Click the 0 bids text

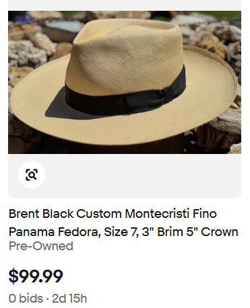click(26, 299)
